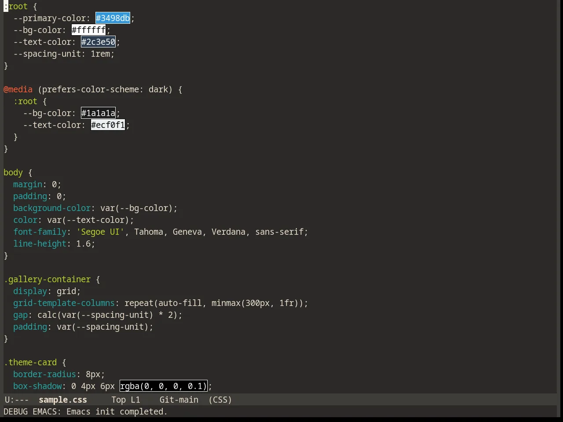Click the .theme-card selector
Screen dimensions: 563x422
[x=30, y=362]
